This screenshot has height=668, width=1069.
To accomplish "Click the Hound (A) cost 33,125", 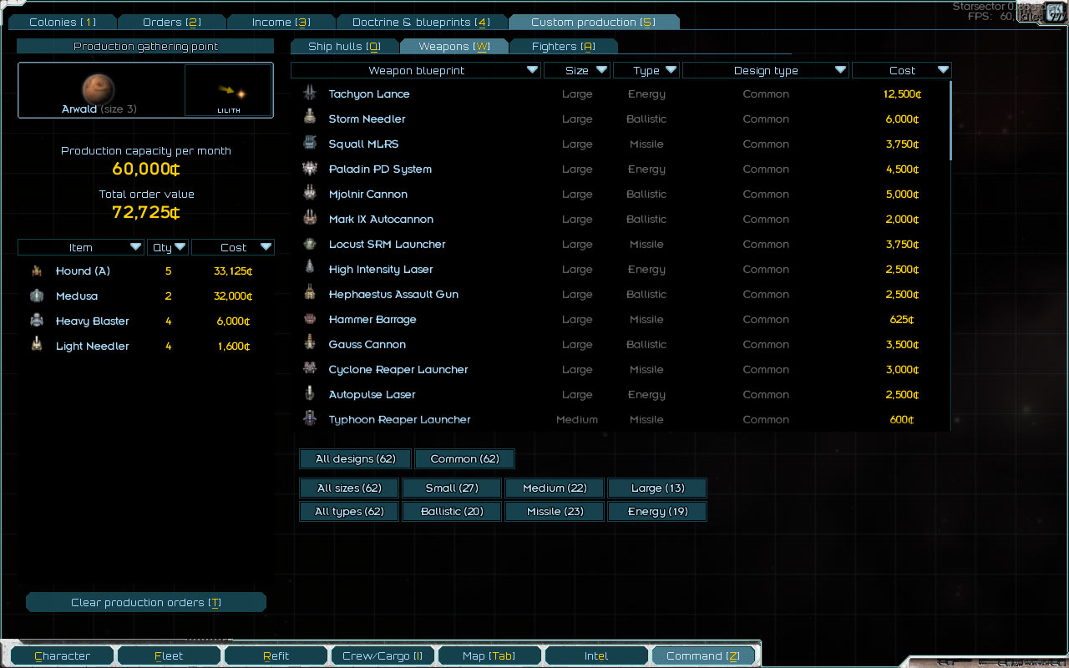I will pos(233,271).
